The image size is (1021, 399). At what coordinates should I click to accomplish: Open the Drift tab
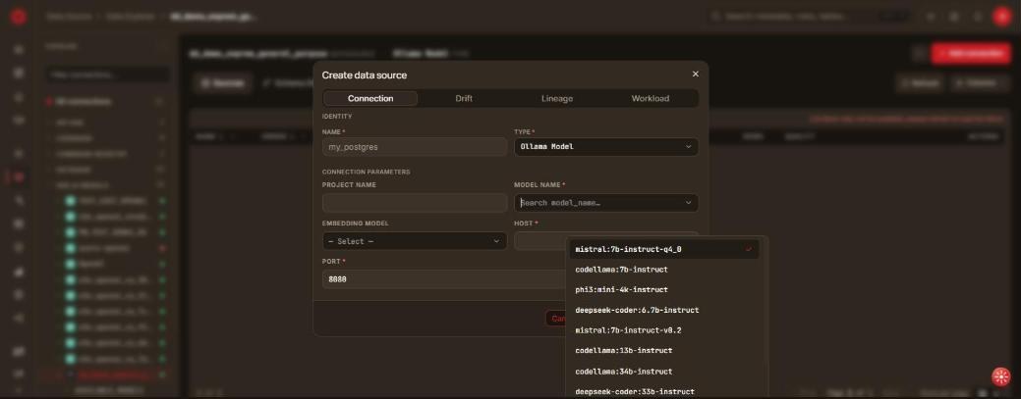[464, 99]
